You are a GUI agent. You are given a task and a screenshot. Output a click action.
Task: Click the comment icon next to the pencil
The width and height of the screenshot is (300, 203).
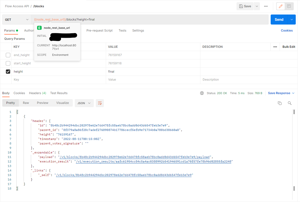click(289, 6)
